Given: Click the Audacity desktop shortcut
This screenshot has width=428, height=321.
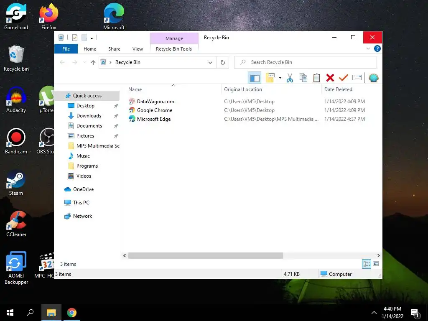Looking at the screenshot, I should 16,100.
